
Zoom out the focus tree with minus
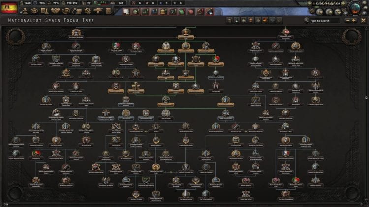(348, 21)
